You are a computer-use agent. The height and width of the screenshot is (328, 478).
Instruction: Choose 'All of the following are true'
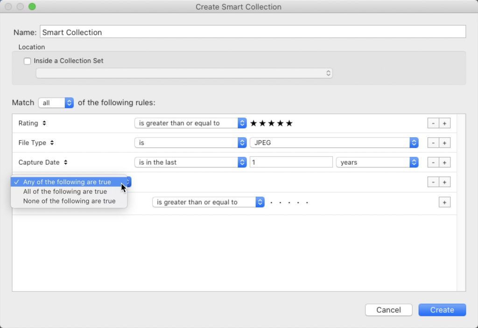65,192
